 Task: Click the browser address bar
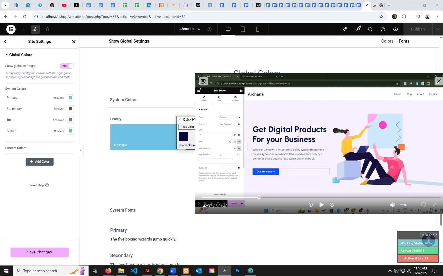point(206,17)
